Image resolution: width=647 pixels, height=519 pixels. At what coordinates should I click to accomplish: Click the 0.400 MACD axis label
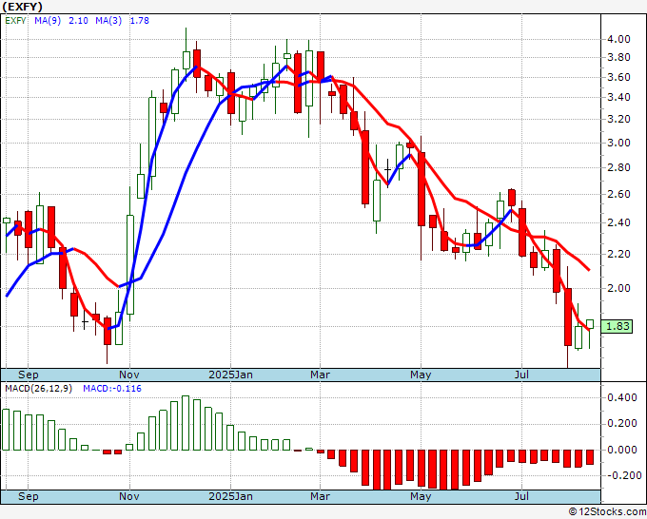click(622, 397)
